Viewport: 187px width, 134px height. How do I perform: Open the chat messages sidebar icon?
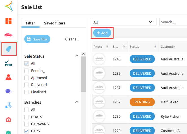tap(8, 91)
